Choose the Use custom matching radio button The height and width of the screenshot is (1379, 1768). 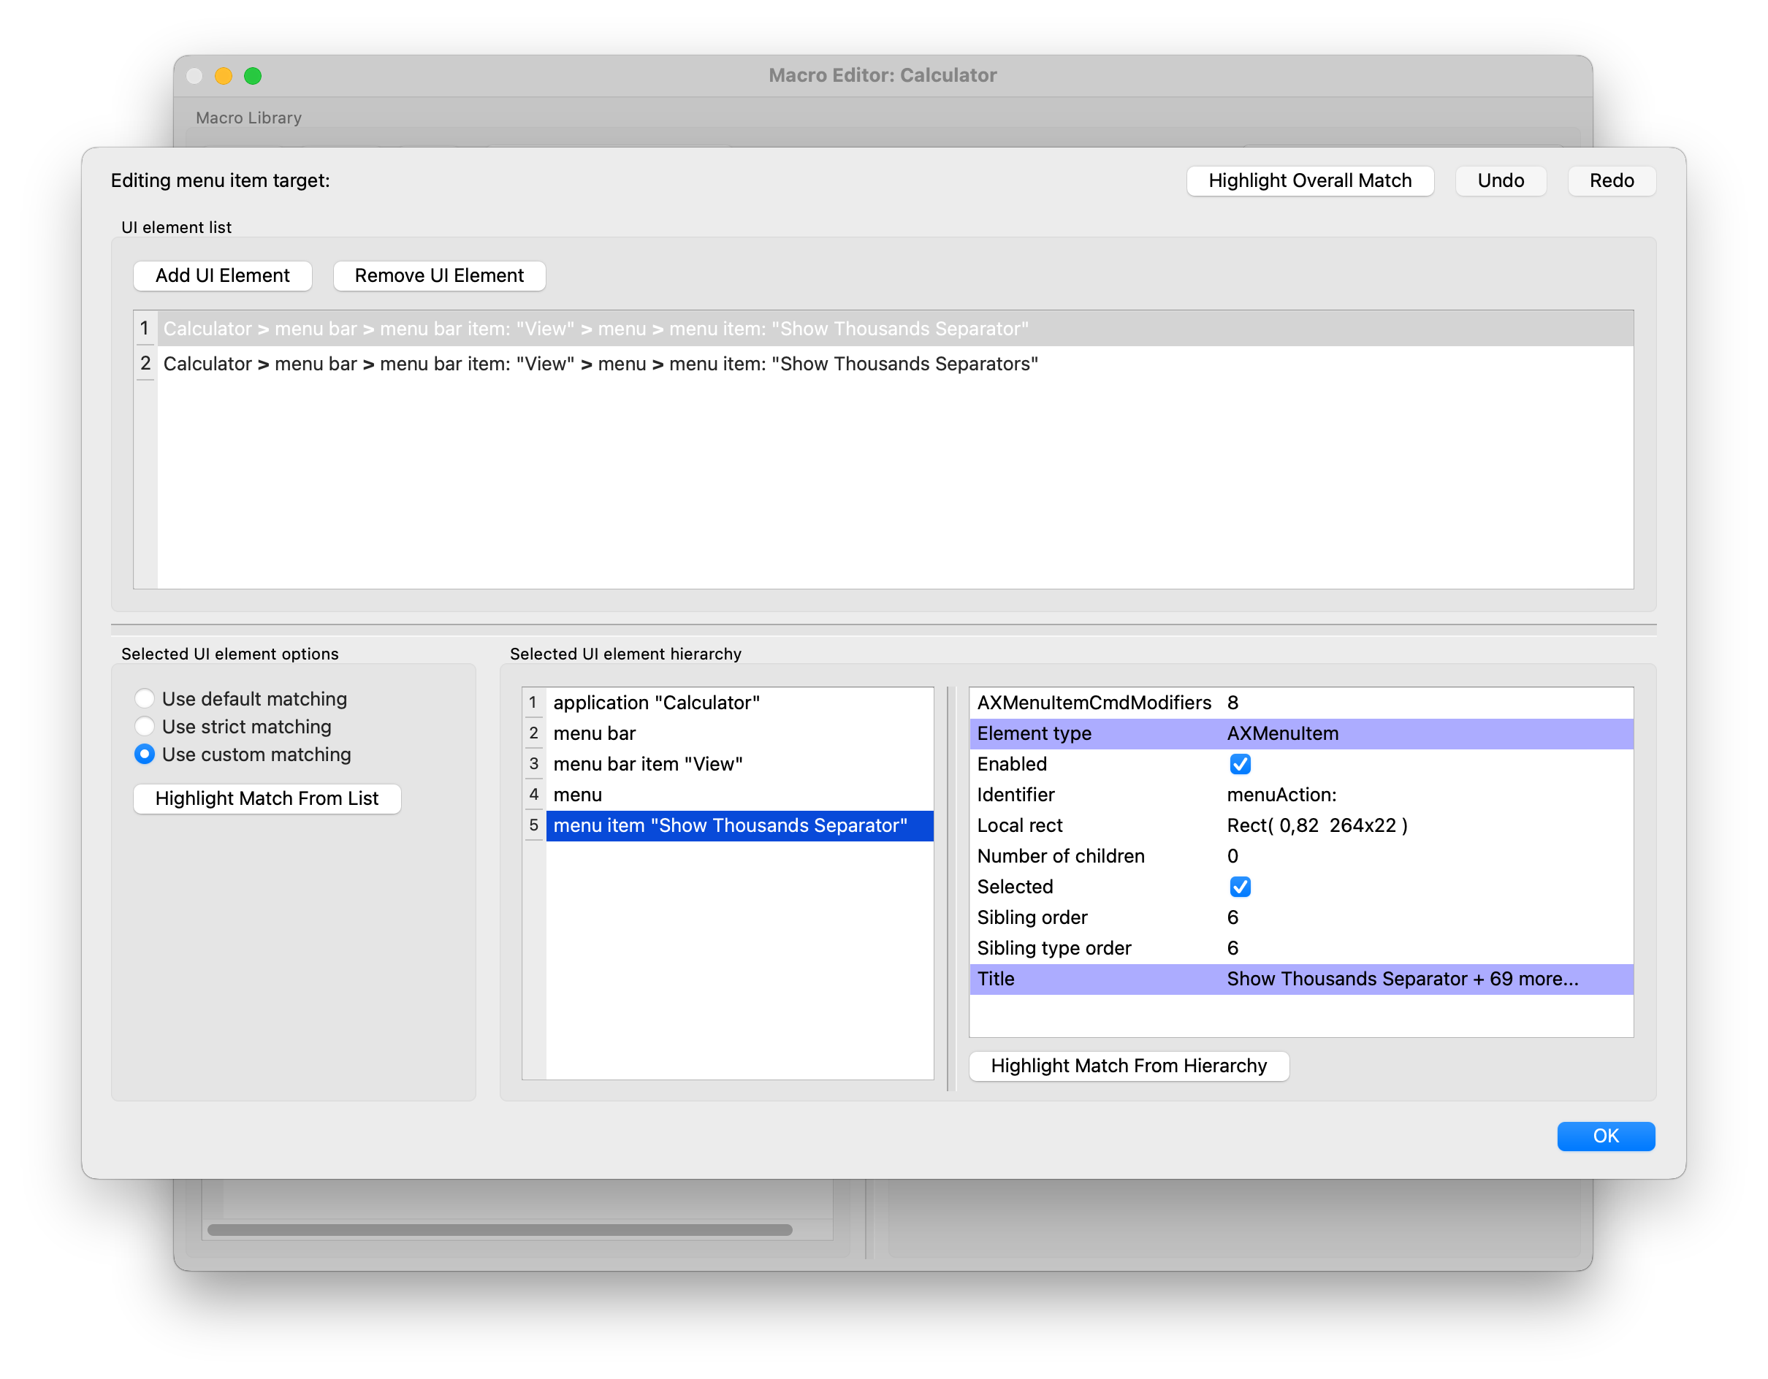click(x=144, y=755)
